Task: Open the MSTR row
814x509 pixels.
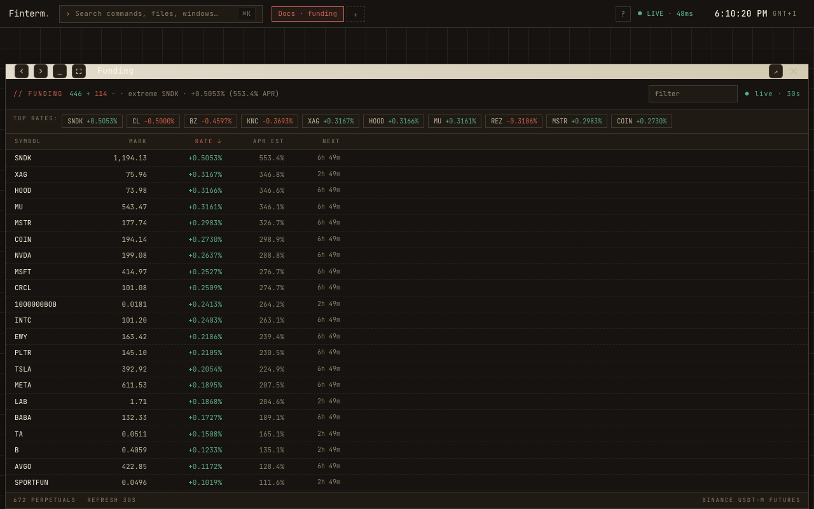Action: click(407, 223)
